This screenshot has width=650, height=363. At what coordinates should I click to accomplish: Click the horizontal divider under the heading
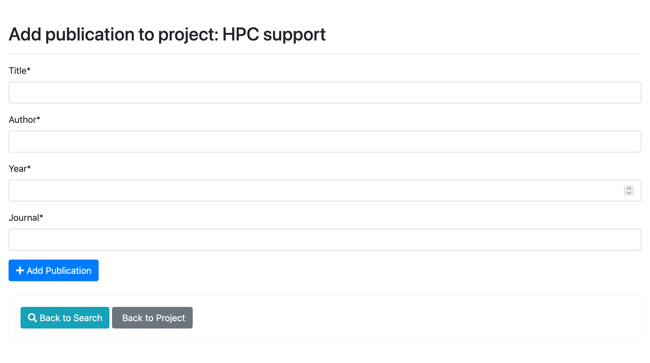325,54
